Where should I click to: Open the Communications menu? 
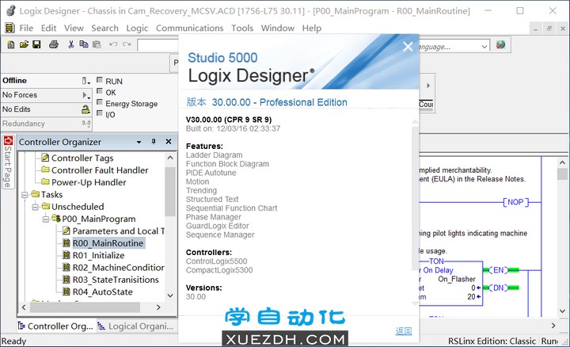[190, 28]
